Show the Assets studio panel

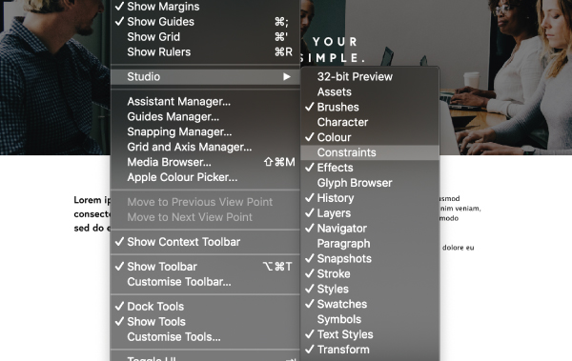coord(370,91)
